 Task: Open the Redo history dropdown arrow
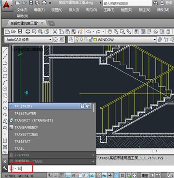pyautogui.click(x=103, y=31)
